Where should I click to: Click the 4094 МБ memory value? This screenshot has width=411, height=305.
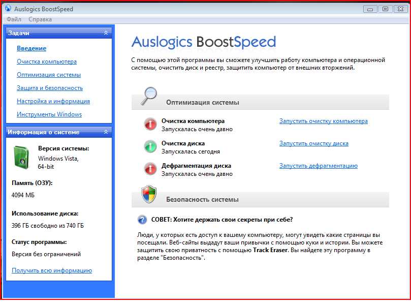(23, 195)
